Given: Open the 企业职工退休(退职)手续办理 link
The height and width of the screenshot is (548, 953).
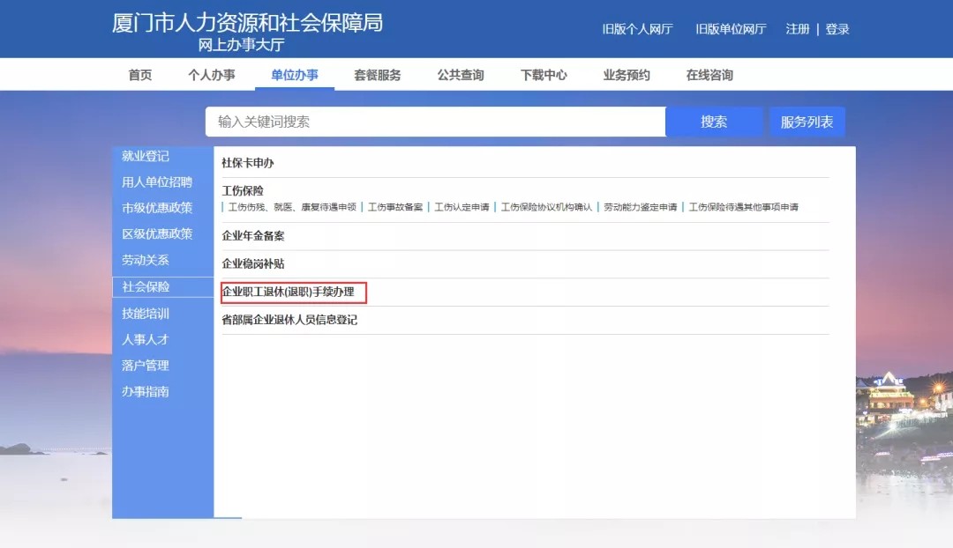Looking at the screenshot, I should (288, 292).
